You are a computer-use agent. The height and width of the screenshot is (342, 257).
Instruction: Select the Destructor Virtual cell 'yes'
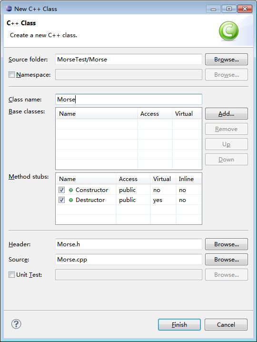point(158,200)
